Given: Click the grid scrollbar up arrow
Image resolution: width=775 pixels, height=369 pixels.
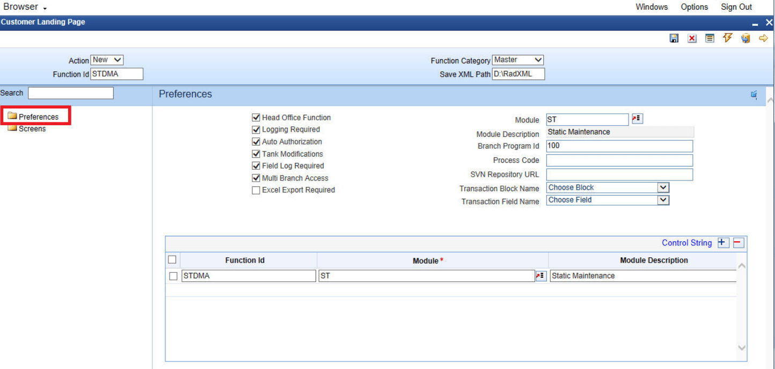Looking at the screenshot, I should [742, 265].
